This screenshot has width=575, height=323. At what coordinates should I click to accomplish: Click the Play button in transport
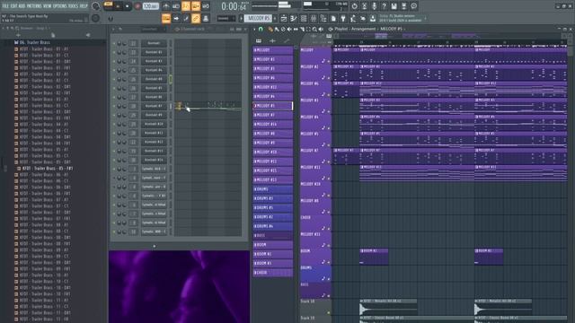click(118, 6)
